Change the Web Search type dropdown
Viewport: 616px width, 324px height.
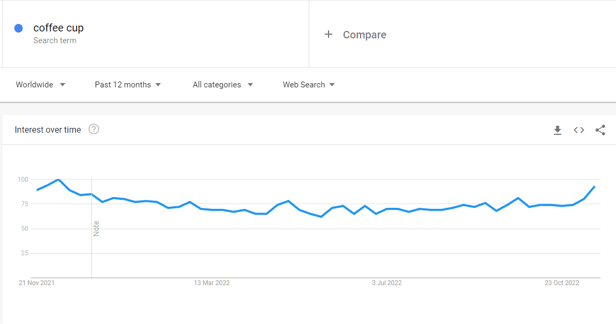point(309,85)
